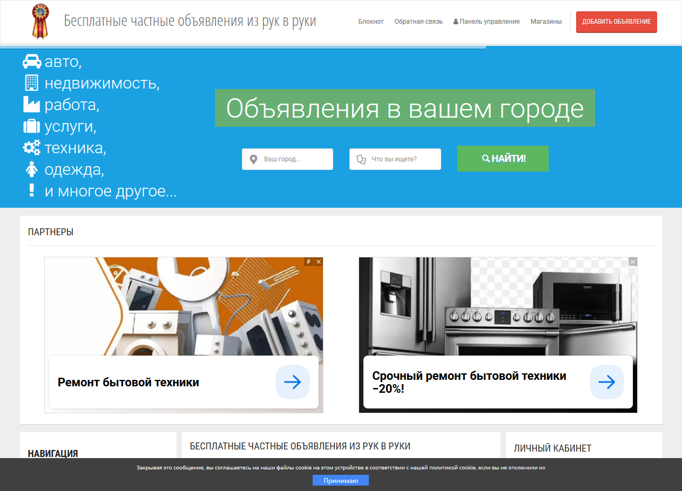Click the arrow on Срочный ремонт ad
Viewport: 682px width, 491px height.
pos(606,382)
